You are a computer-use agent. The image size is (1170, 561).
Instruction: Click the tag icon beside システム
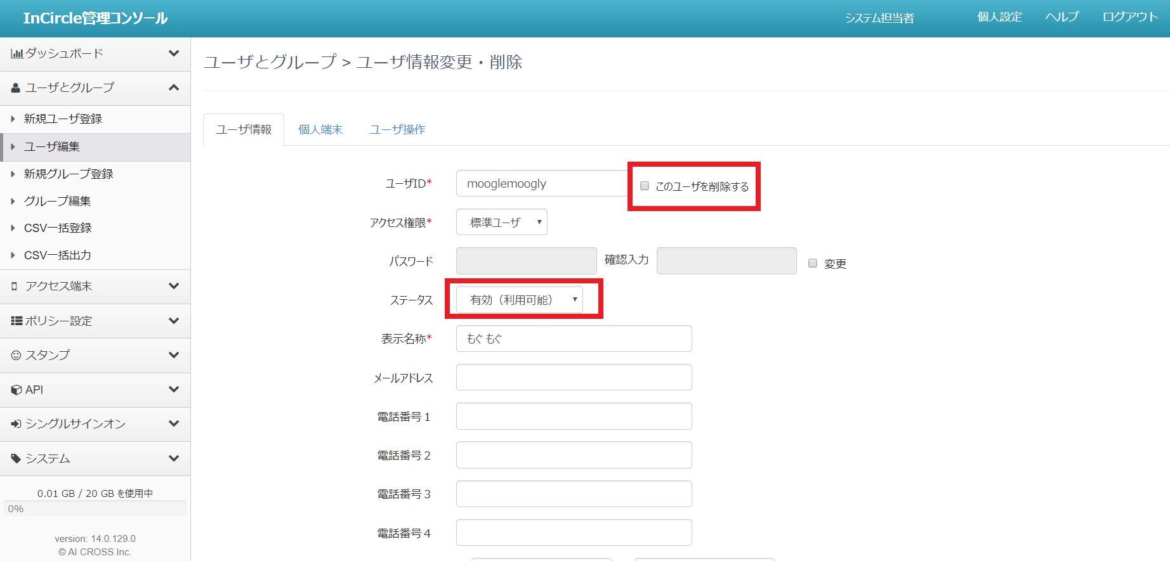pos(16,458)
